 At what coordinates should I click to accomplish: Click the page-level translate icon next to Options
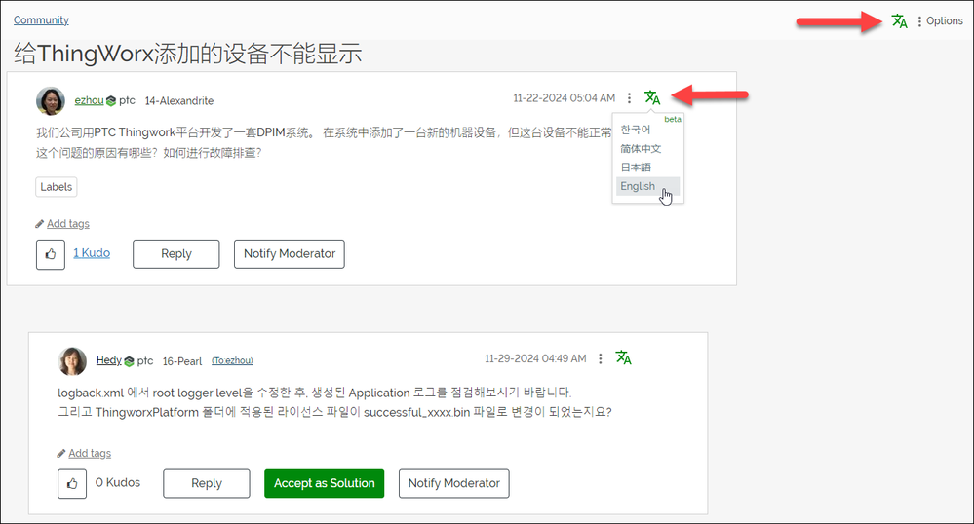(899, 21)
